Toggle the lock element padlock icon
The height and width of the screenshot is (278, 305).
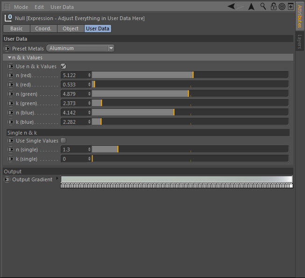273,7
